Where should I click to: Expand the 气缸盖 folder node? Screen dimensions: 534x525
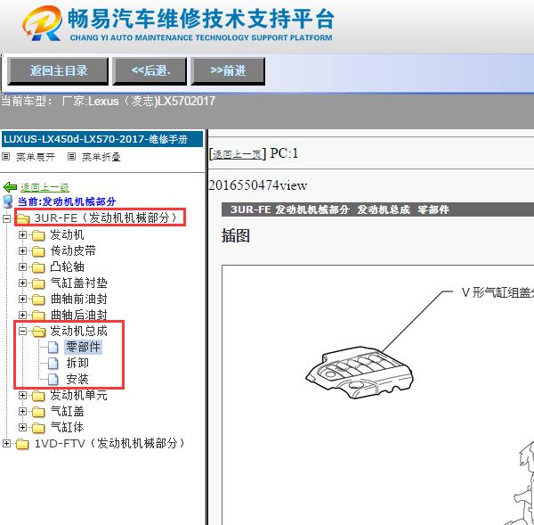22,411
